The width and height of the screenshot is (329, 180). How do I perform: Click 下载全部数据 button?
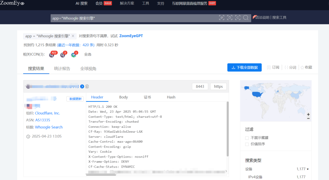pyautogui.click(x=244, y=67)
